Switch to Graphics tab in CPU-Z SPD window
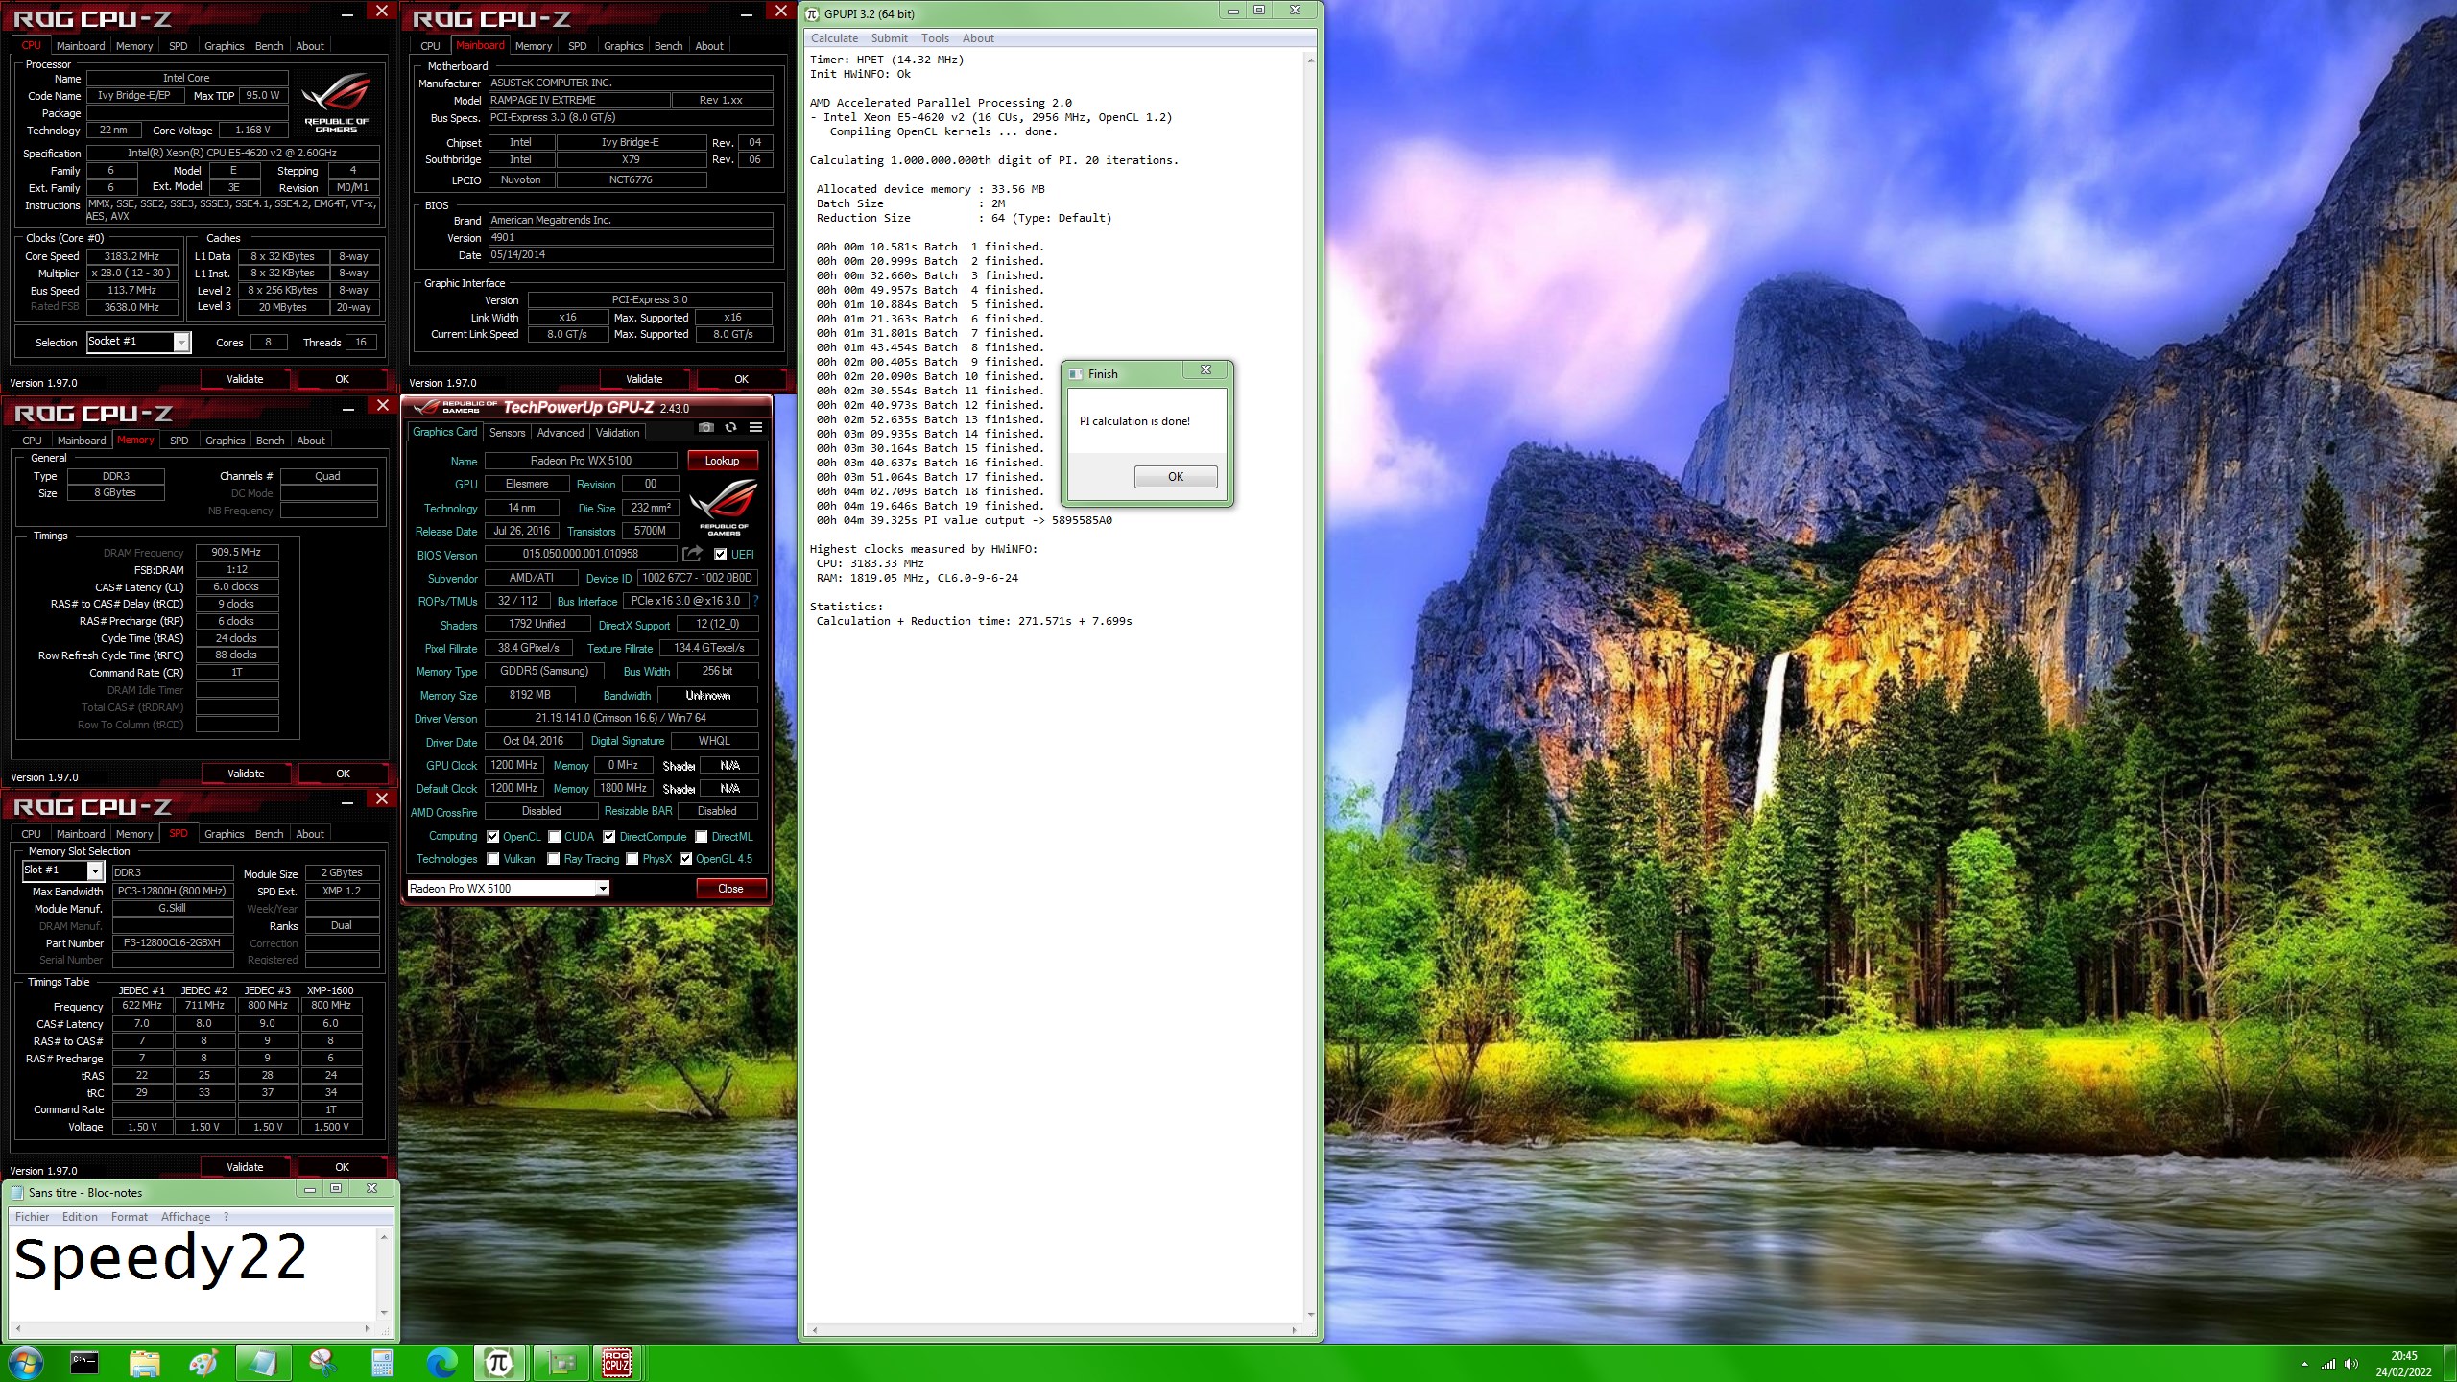This screenshot has height=1382, width=2457. tap(224, 834)
